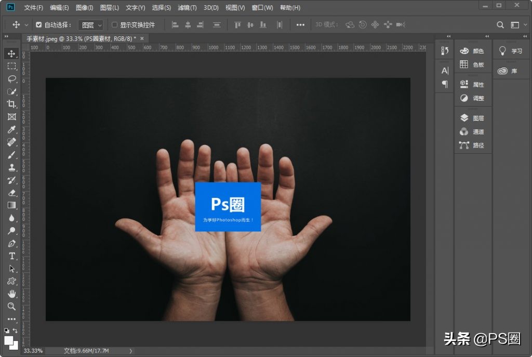
Task: Open the 颜色 panel
Action: pyautogui.click(x=472, y=51)
